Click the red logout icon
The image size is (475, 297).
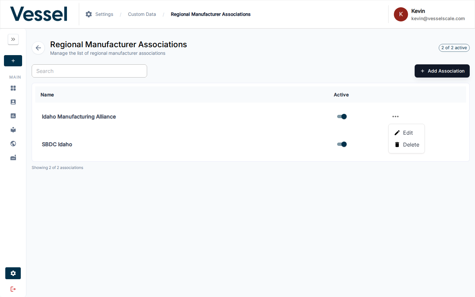point(13,289)
